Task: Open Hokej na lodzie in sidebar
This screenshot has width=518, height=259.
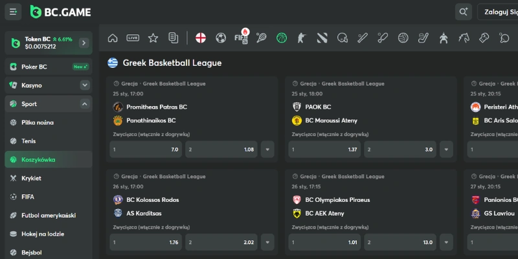Action: coord(49,234)
